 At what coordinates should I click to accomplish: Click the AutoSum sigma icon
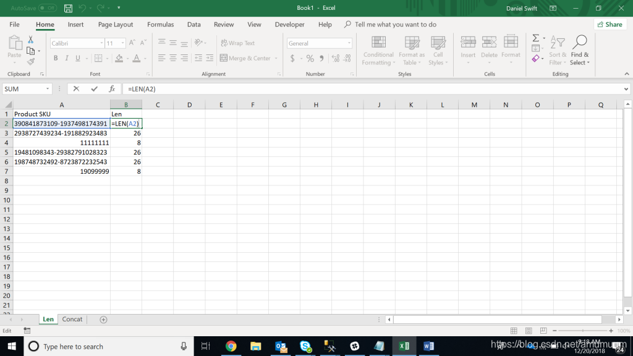click(x=536, y=38)
